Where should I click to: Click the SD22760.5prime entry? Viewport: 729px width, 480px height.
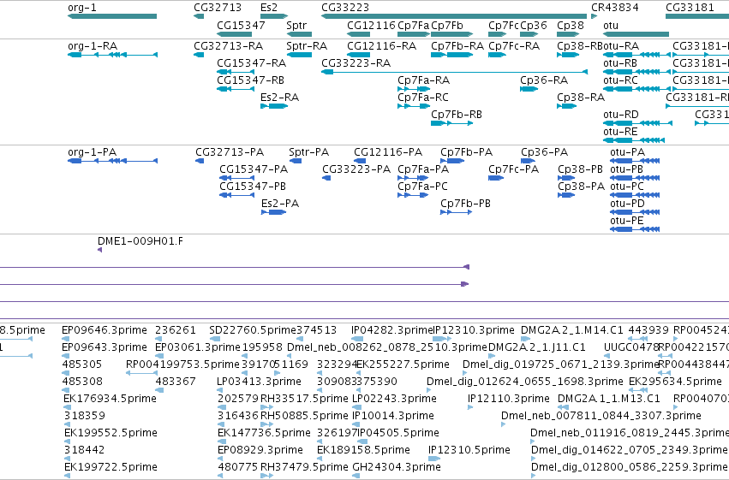tap(253, 330)
